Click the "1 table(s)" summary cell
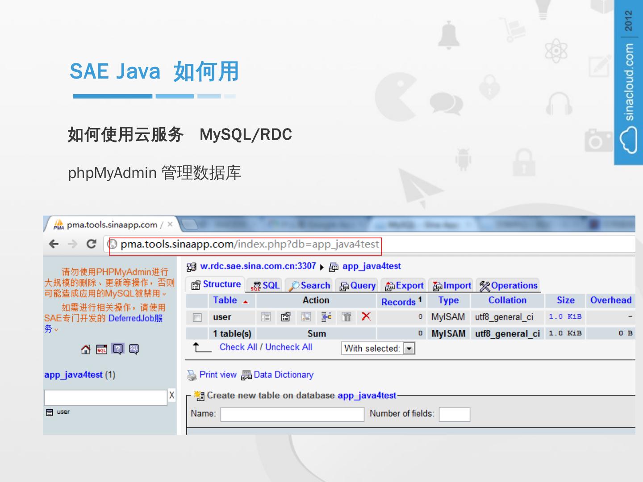 [232, 334]
